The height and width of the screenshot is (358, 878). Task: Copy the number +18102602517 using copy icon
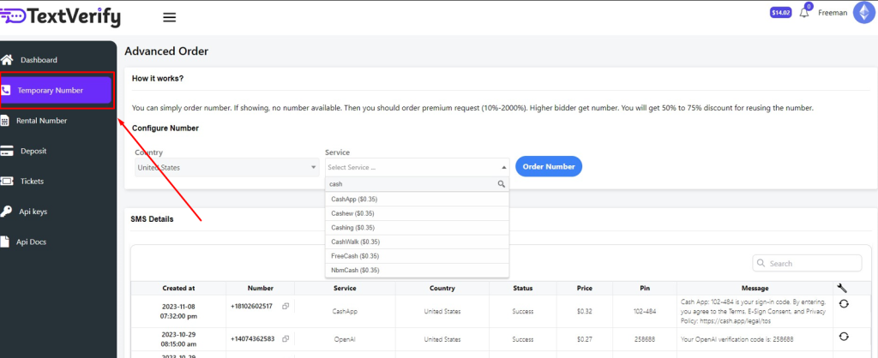pos(286,306)
